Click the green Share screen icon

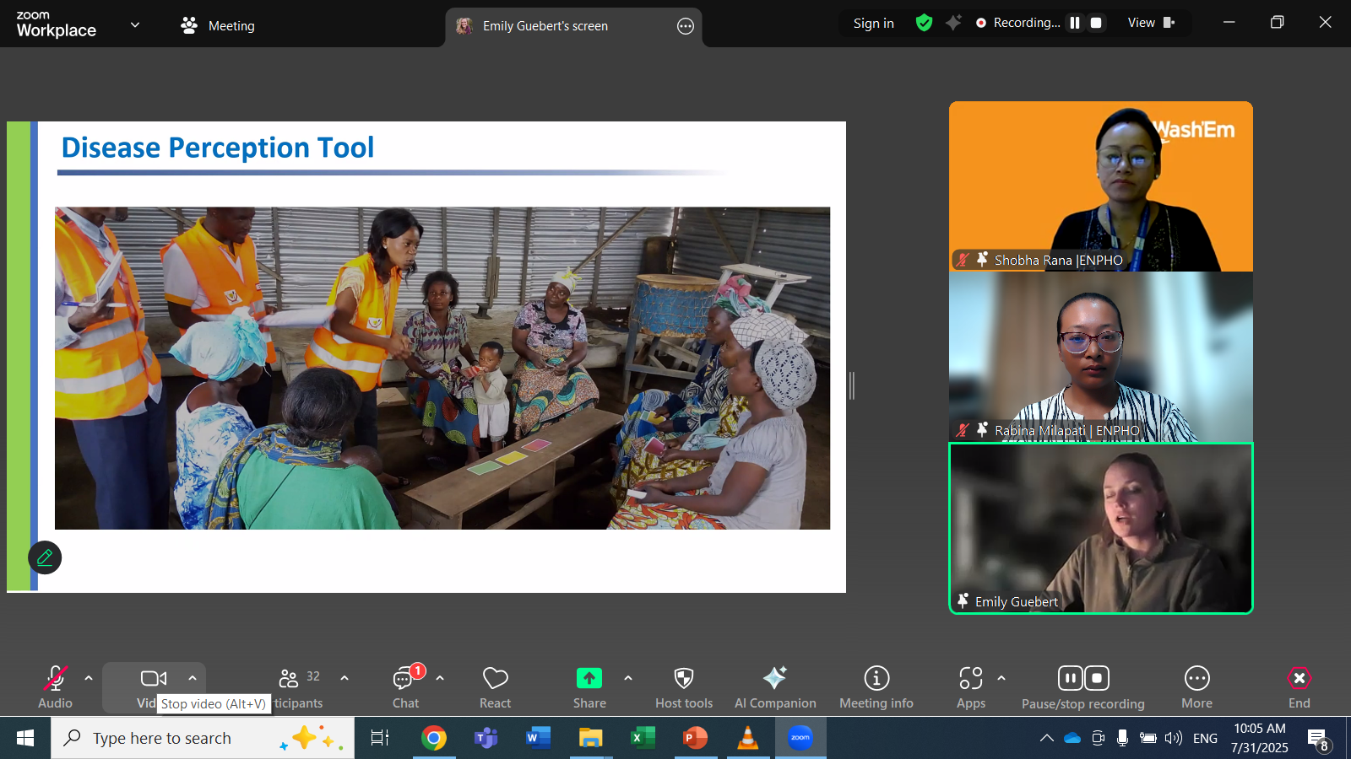click(589, 678)
